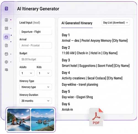Click the Day-wkline - travel planning text
The height and width of the screenshot is (134, 138).
coord(80,85)
